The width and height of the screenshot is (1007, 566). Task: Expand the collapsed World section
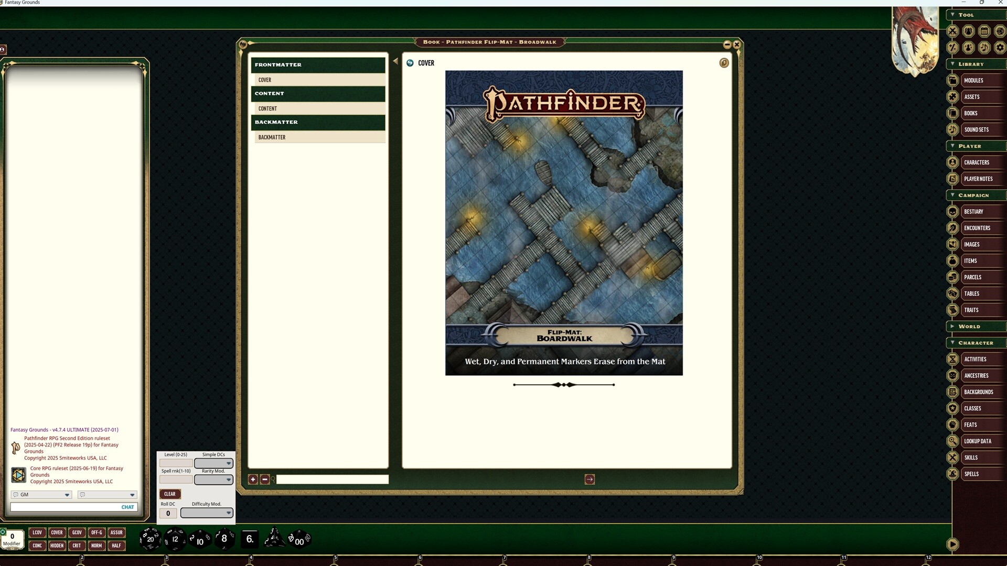point(953,326)
